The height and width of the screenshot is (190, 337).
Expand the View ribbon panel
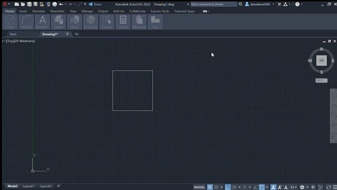coord(155,22)
